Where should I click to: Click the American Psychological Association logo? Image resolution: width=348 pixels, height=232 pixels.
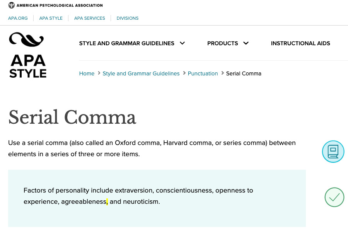[x=55, y=5]
